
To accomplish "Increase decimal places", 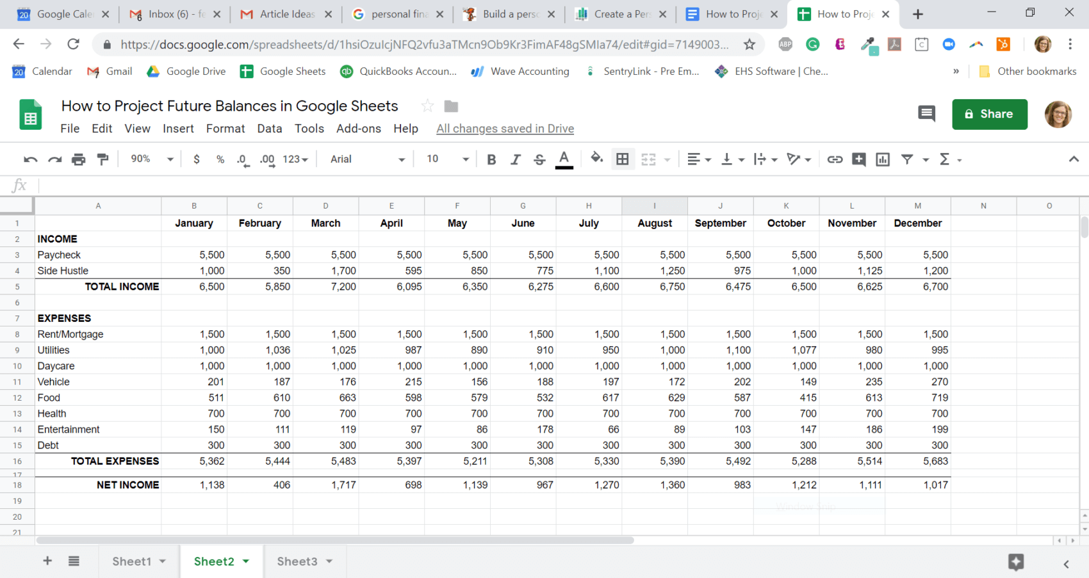I will click(268, 159).
